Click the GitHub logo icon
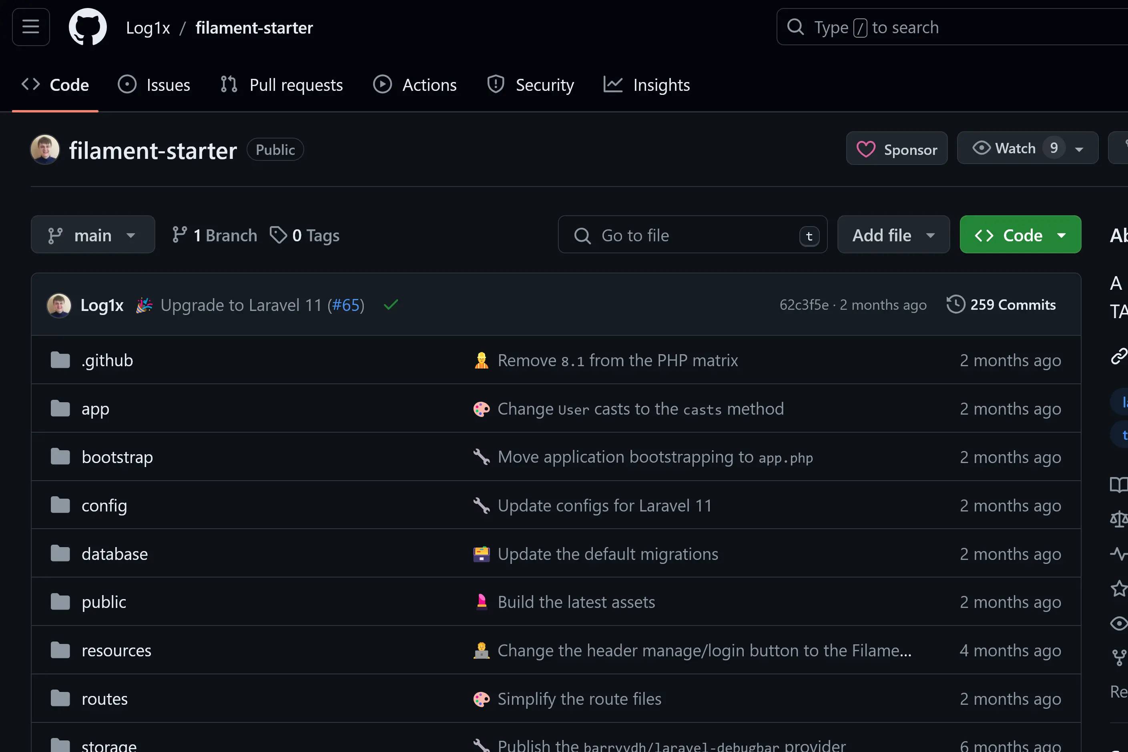Image resolution: width=1128 pixels, height=752 pixels. coord(88,27)
